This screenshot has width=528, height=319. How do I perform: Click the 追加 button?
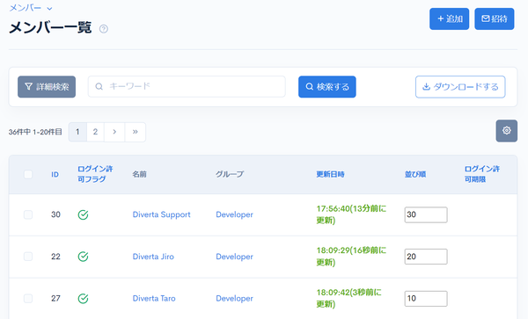(x=449, y=18)
